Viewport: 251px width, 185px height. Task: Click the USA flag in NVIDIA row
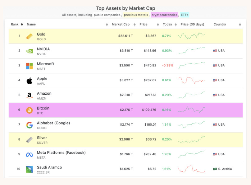pos(215,51)
